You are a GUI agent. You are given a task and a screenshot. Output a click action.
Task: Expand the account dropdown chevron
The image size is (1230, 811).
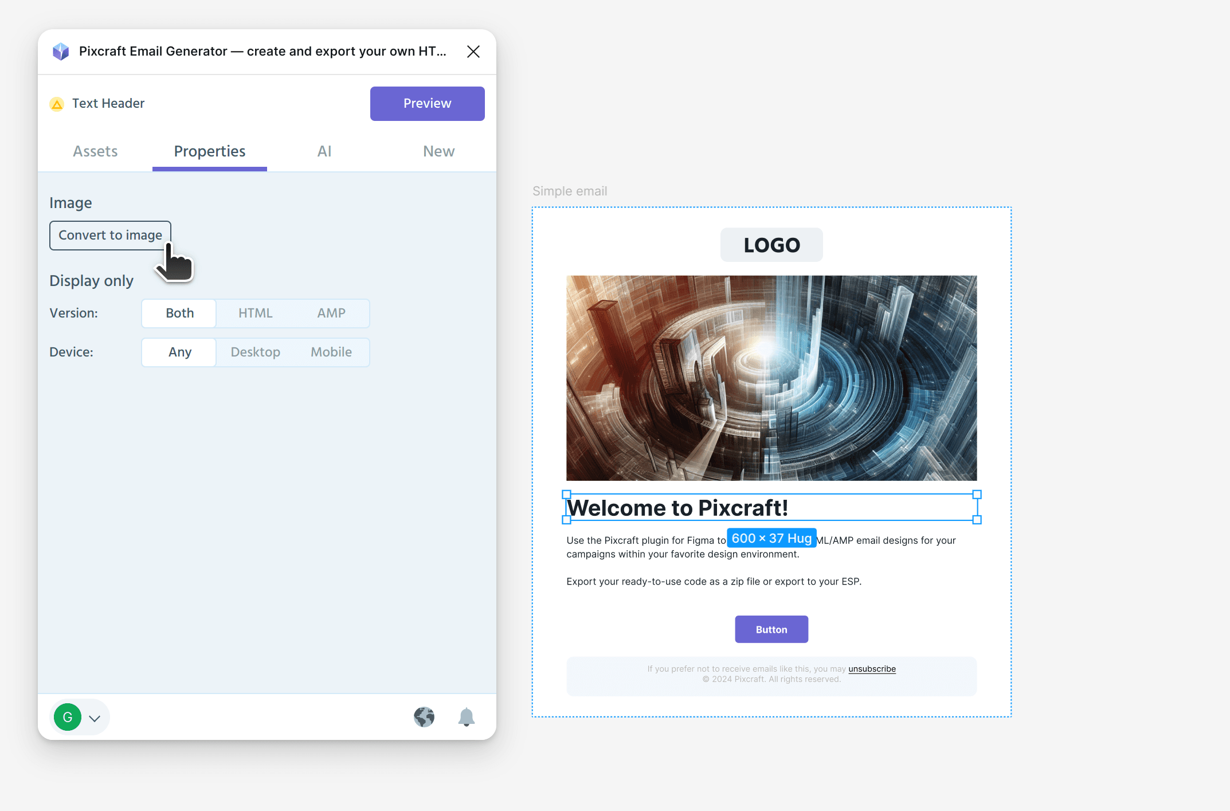point(95,718)
